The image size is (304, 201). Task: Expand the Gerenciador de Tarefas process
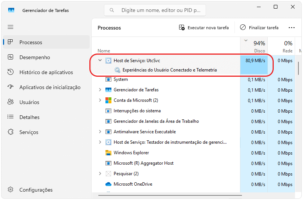(100, 89)
